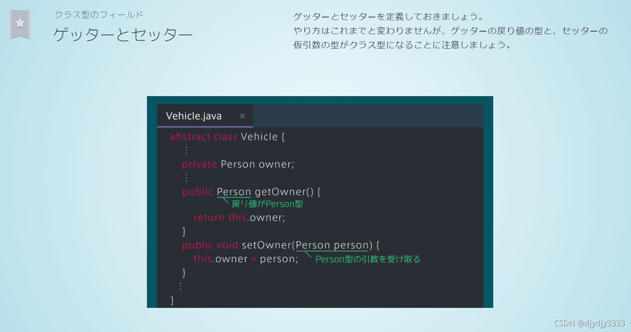Click 'public void setOwner(Person person) {' line

coord(281,245)
